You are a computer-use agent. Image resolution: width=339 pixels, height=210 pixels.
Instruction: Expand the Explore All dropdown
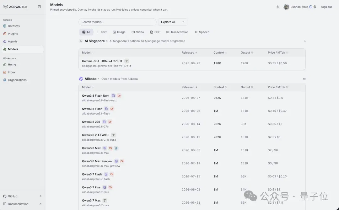click(x=173, y=22)
